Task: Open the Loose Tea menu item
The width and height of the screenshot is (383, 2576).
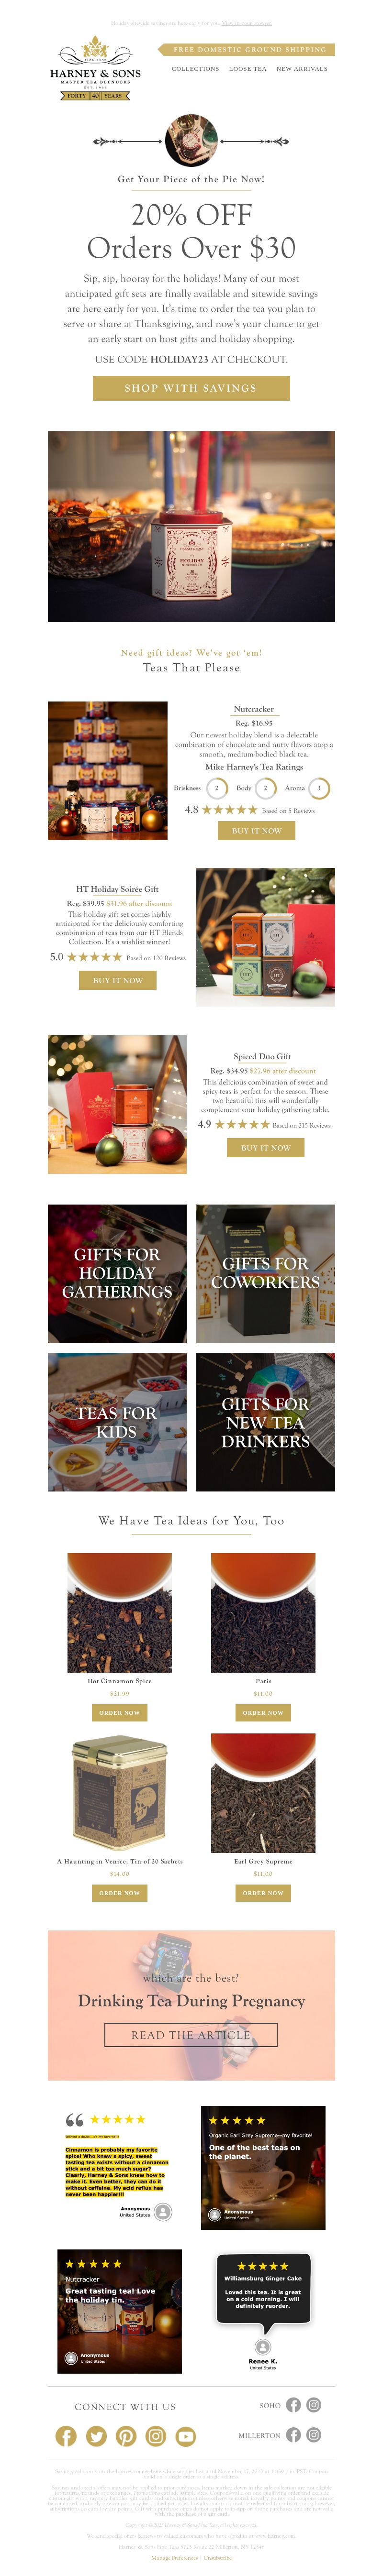Action: [247, 69]
